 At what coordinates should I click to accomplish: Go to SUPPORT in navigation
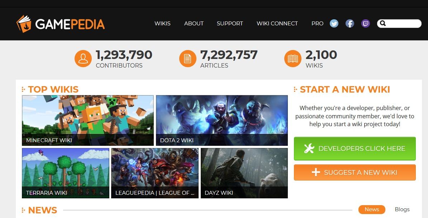coord(230,23)
